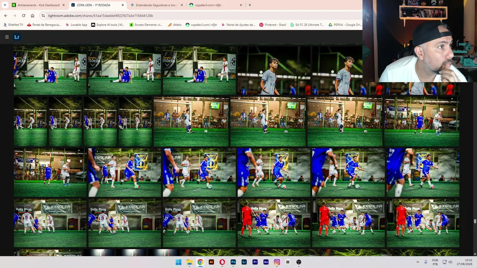Open the Portal de Renegocia... bookmark

point(44,25)
